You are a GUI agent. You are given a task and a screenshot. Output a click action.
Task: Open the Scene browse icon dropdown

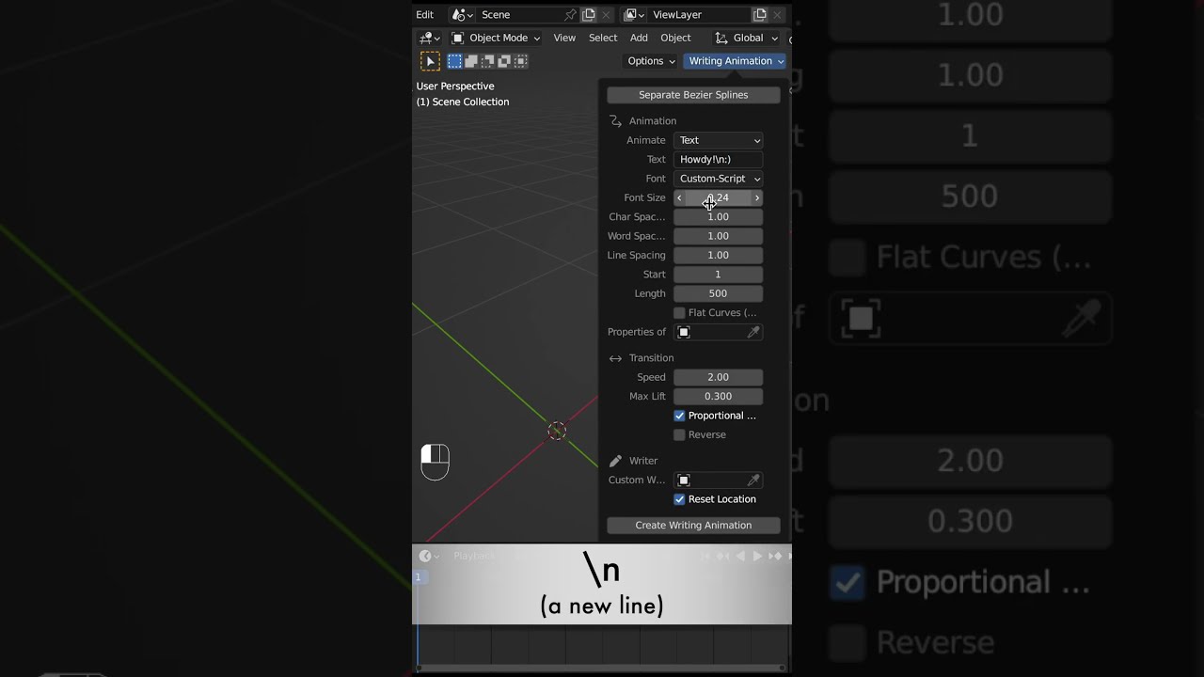[x=462, y=15]
